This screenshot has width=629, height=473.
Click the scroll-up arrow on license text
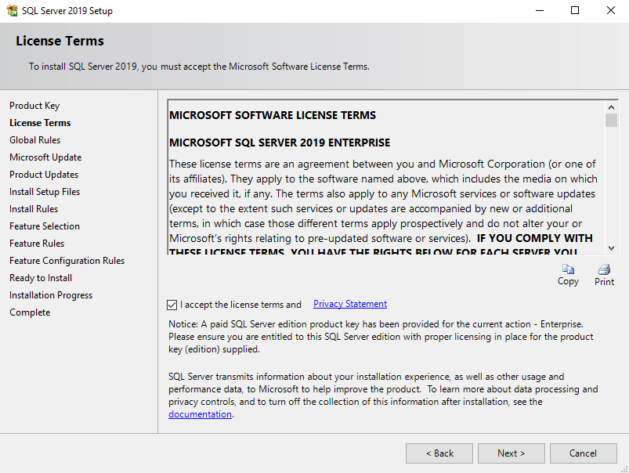pos(612,107)
